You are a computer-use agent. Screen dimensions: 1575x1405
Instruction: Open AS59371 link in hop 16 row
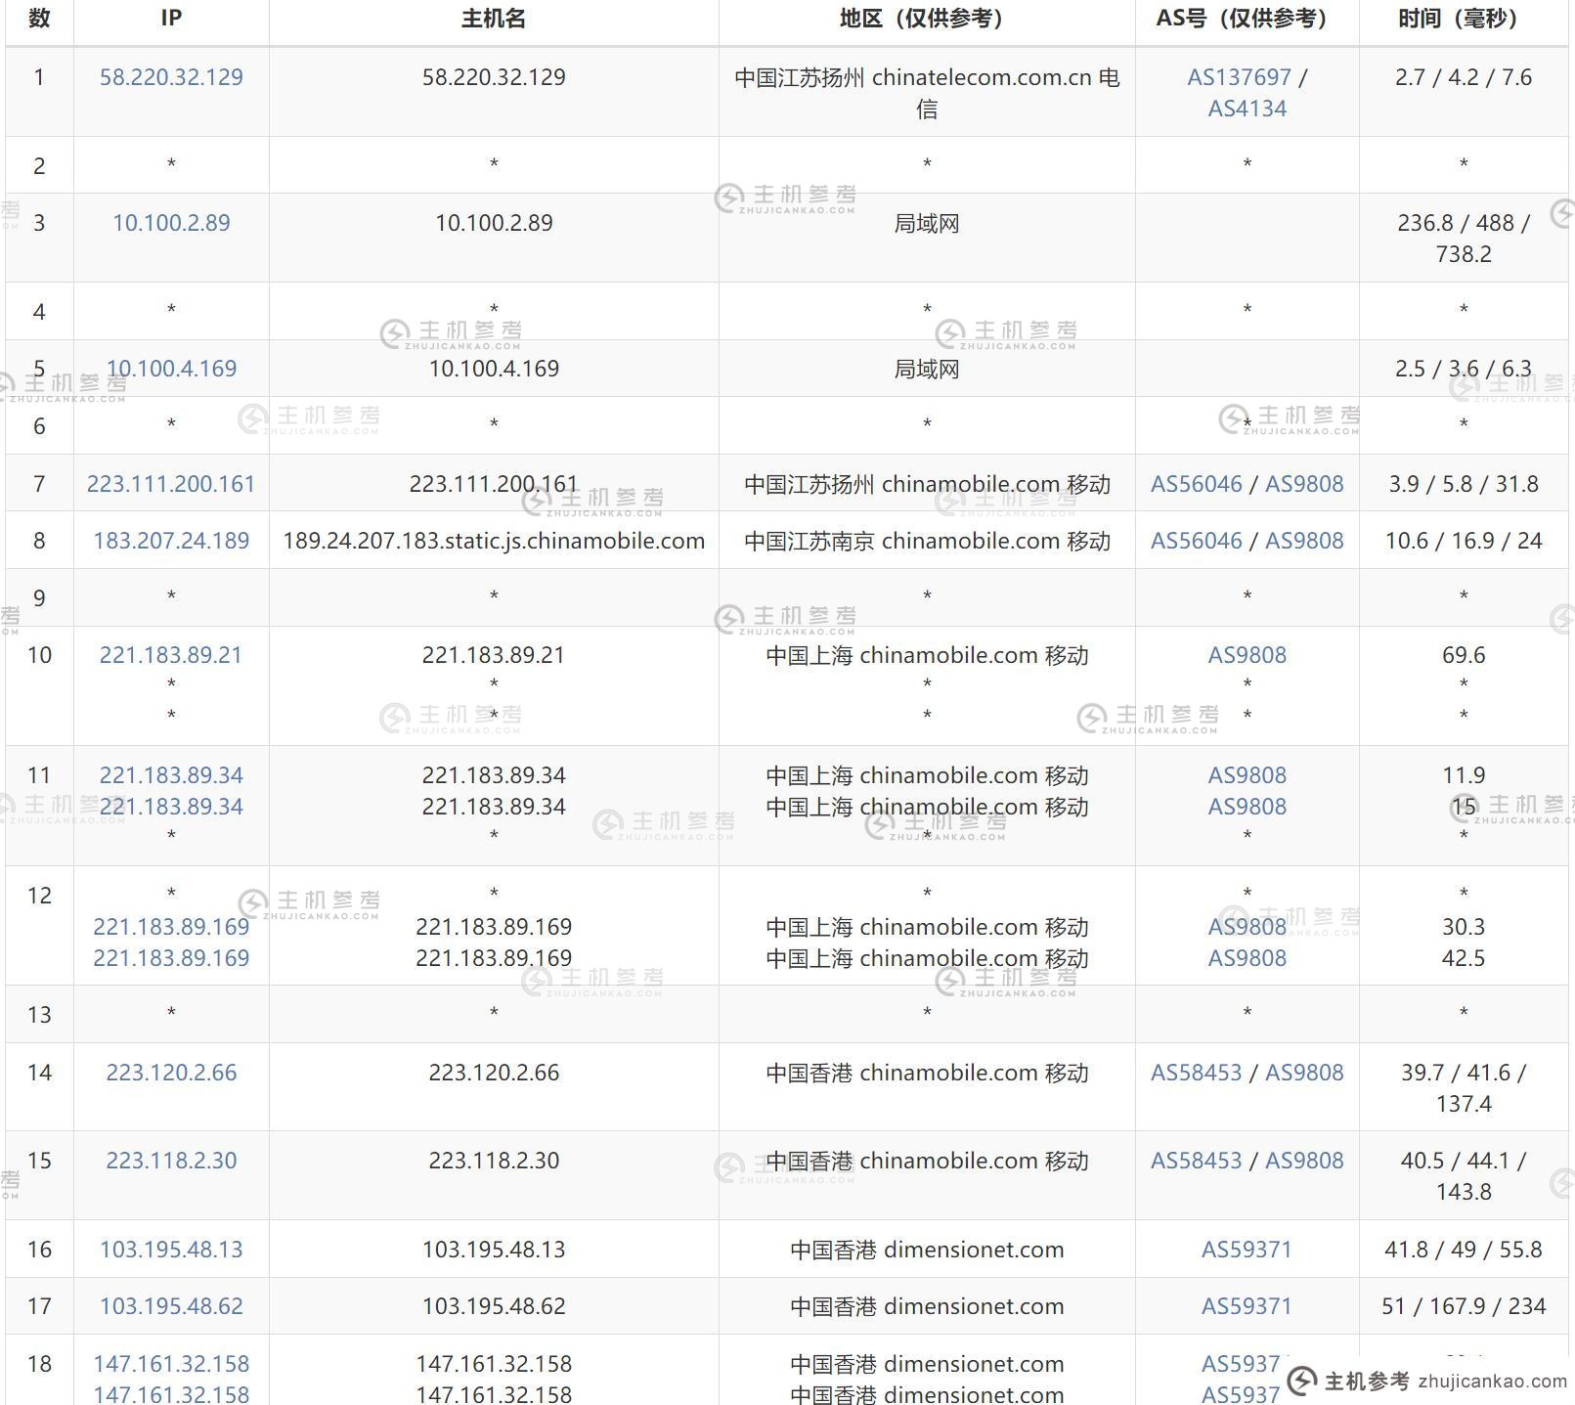click(1247, 1250)
